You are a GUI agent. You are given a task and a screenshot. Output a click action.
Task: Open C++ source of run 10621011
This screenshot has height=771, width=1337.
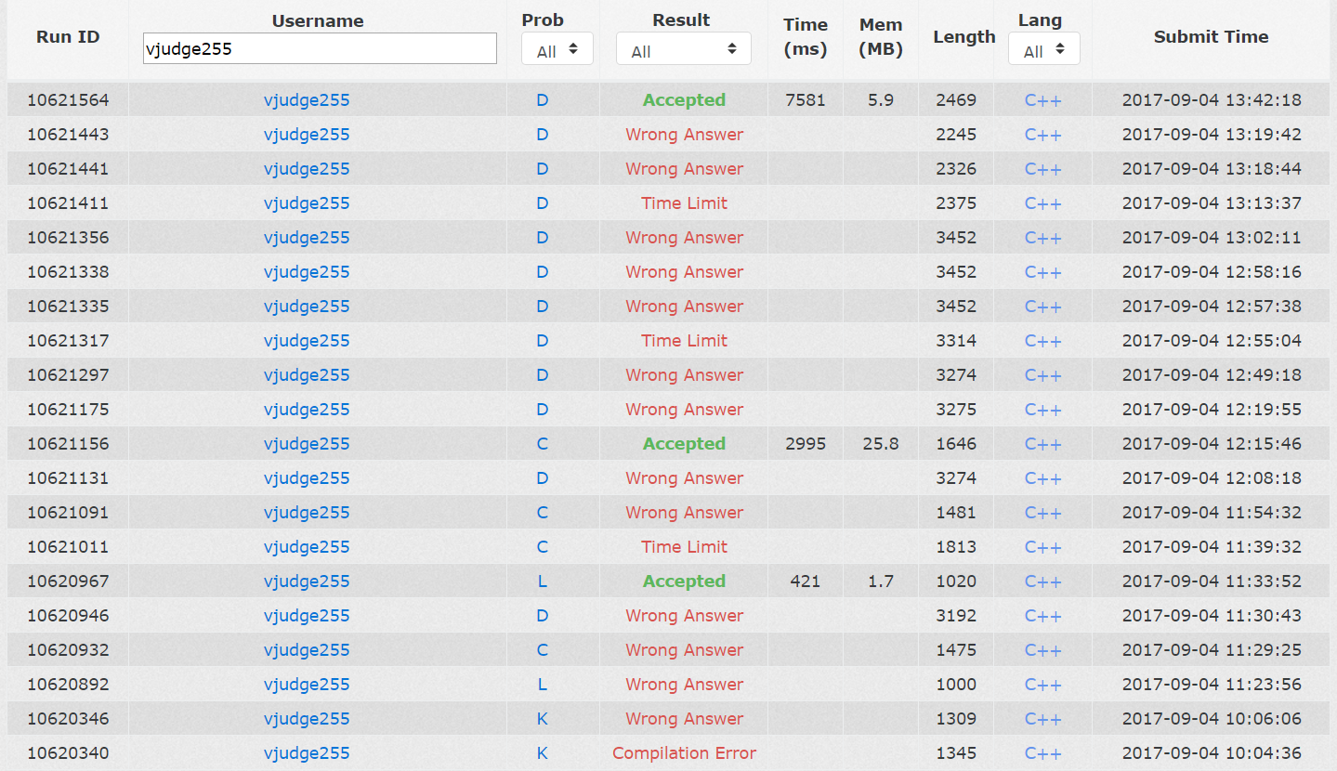coord(1042,547)
